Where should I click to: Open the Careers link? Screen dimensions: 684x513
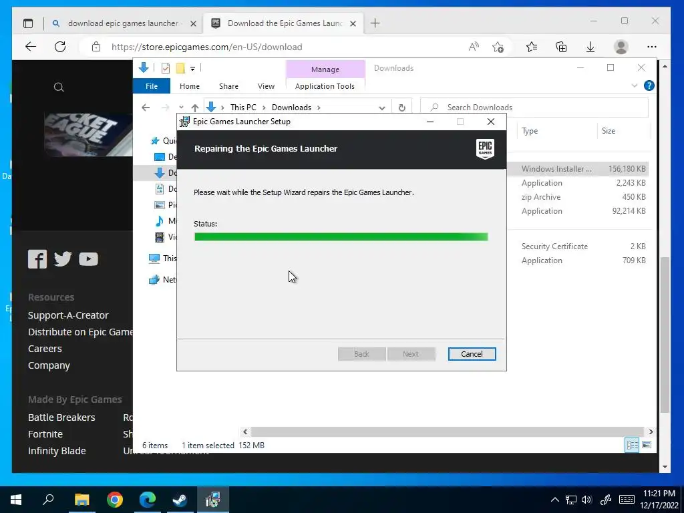[45, 349]
